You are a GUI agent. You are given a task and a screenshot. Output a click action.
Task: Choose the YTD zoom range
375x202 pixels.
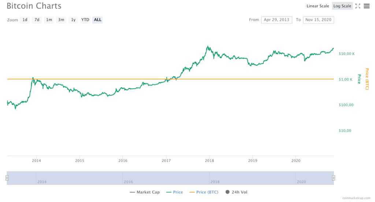pos(85,20)
